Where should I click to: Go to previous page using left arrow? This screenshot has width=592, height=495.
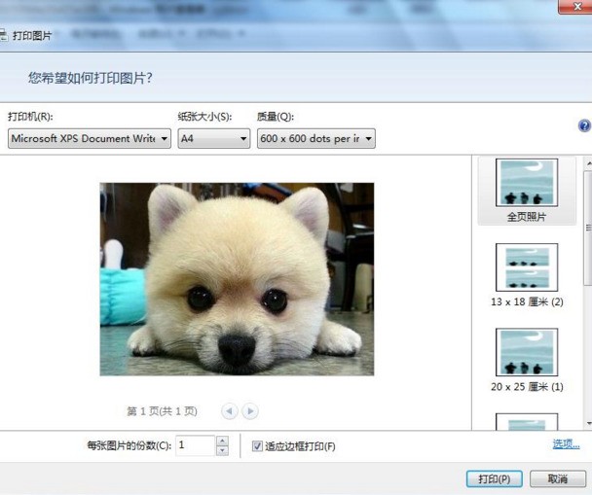[x=230, y=411]
